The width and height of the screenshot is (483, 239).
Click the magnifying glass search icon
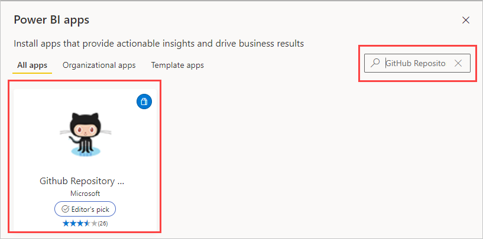(x=375, y=63)
